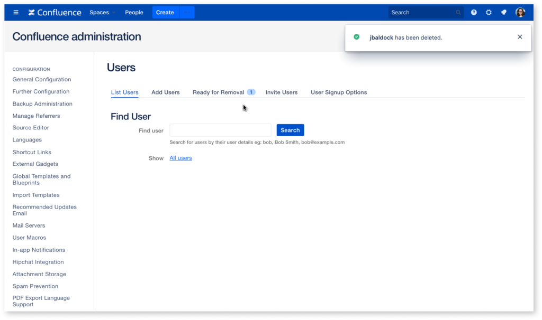Show All users link
This screenshot has height=320, width=542.
click(x=180, y=158)
